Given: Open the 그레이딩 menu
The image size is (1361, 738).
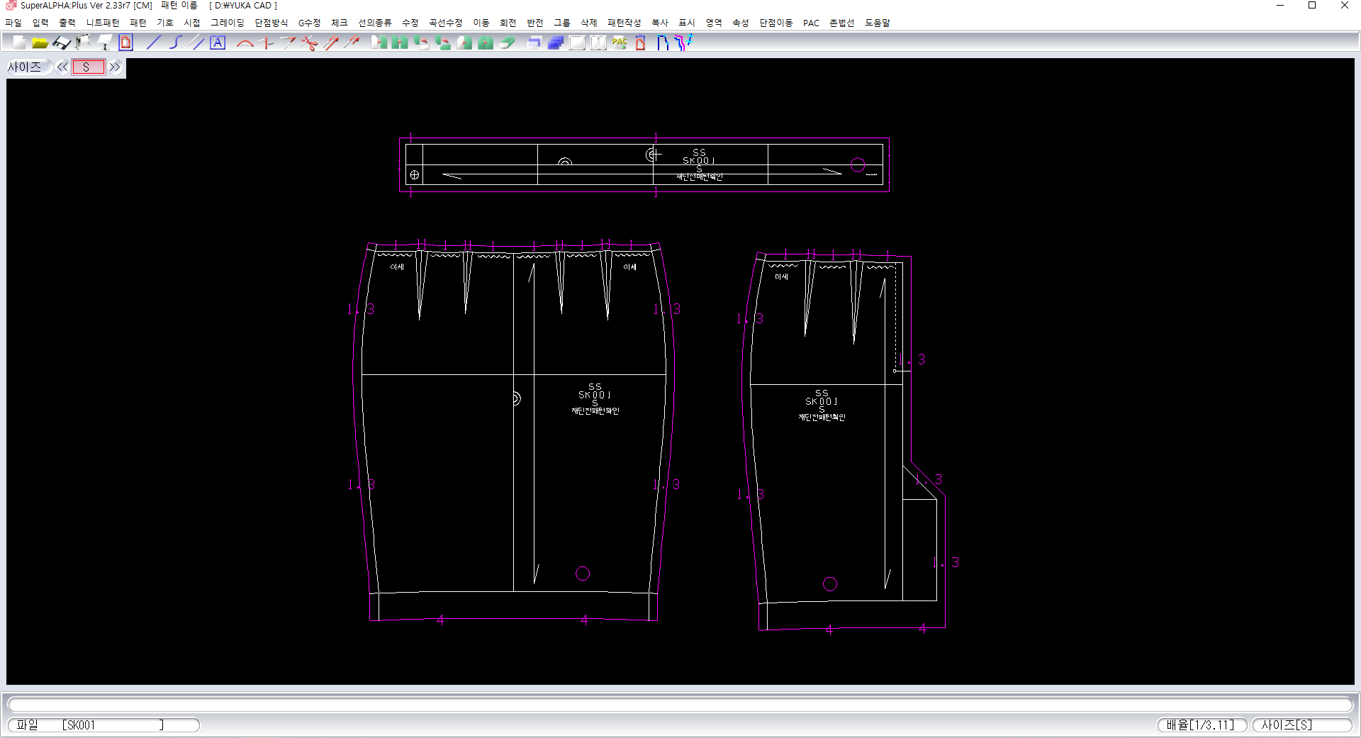Looking at the screenshot, I should click(x=227, y=23).
